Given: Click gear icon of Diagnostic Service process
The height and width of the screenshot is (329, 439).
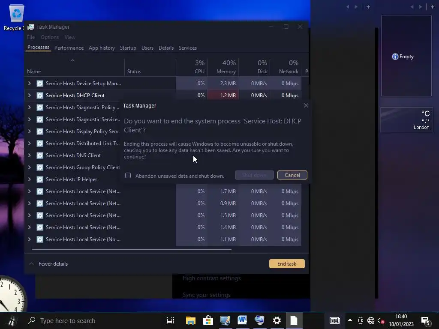Looking at the screenshot, I should pyautogui.click(x=40, y=120).
